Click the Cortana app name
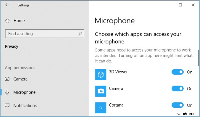The height and width of the screenshot is (117, 200). click(116, 105)
